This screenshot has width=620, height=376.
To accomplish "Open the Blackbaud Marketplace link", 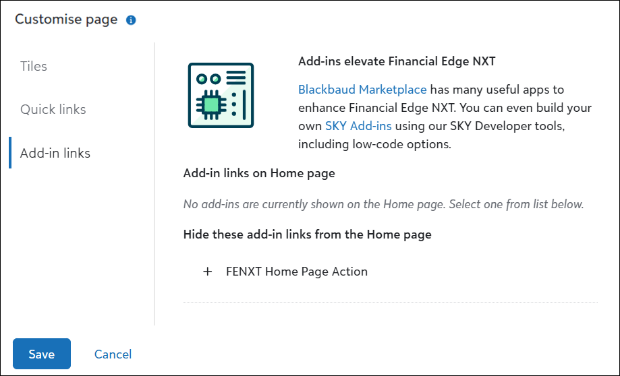I will click(362, 89).
